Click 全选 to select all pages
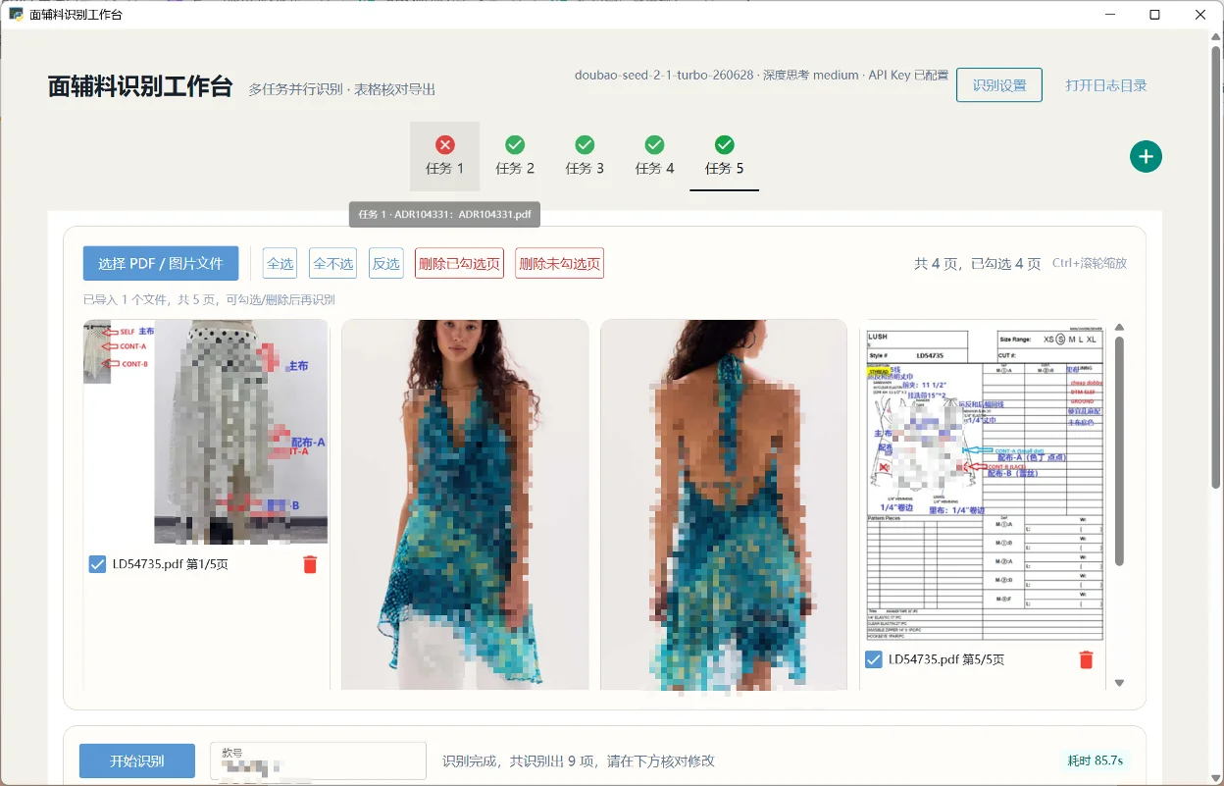 (280, 263)
